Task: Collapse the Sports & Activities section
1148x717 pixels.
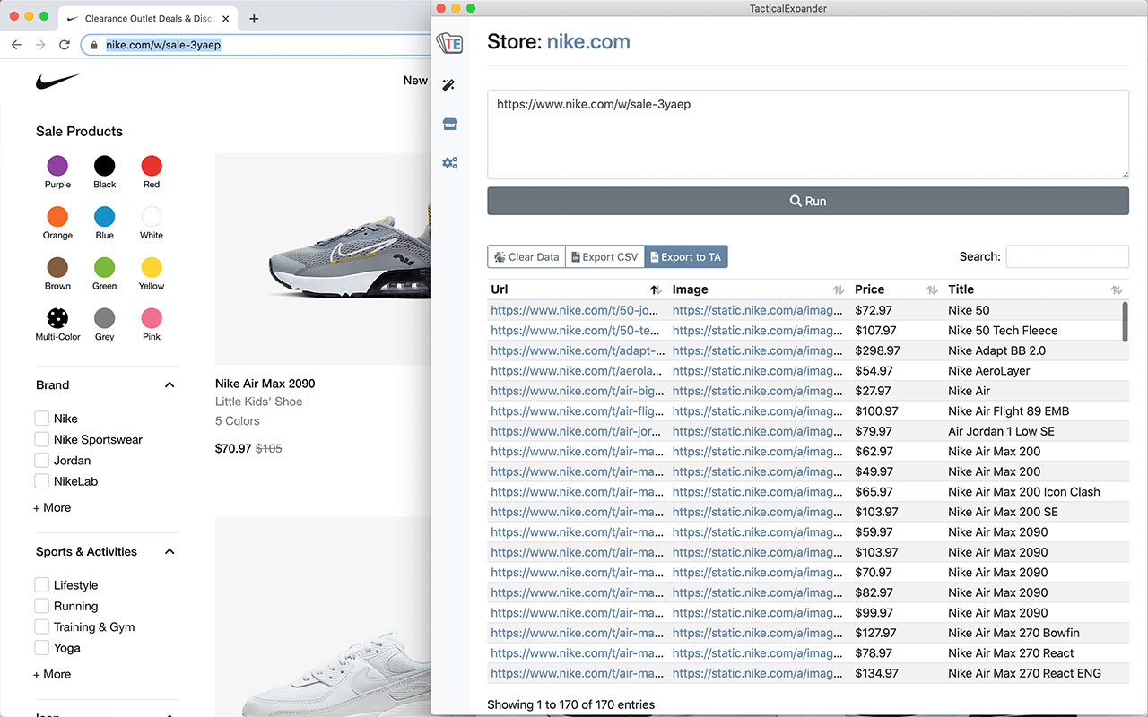Action: (170, 552)
